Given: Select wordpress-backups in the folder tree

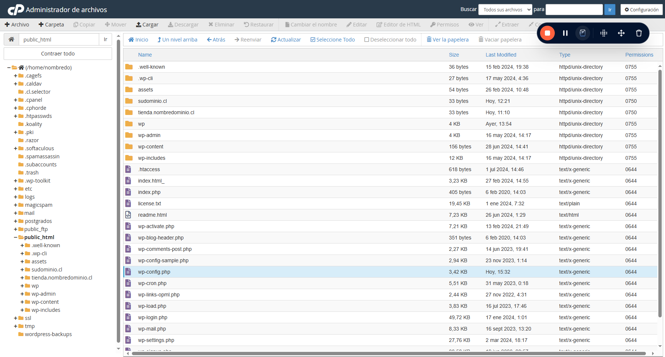Looking at the screenshot, I should [48, 334].
